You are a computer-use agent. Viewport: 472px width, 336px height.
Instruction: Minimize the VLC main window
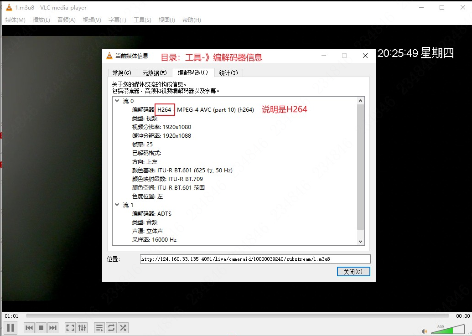pos(421,7)
